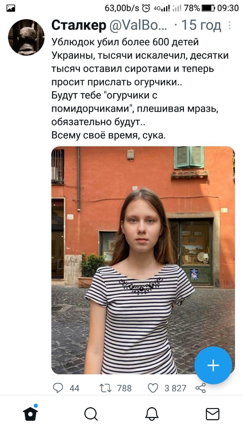Compose a new tweet with the plus button

[213, 365]
